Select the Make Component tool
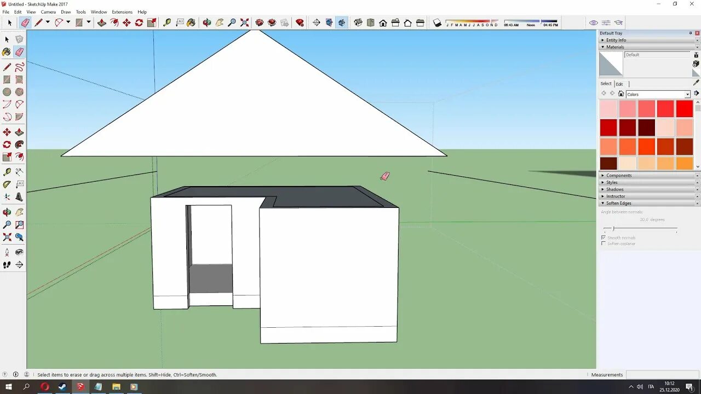This screenshot has height=394, width=701. 19,39
